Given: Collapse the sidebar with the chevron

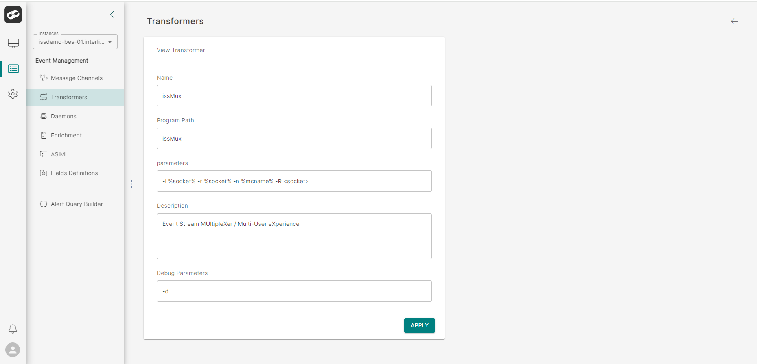Looking at the screenshot, I should [x=112, y=15].
